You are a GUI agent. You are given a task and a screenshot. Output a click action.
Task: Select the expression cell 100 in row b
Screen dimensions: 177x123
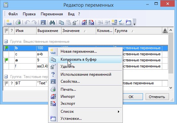(42, 48)
